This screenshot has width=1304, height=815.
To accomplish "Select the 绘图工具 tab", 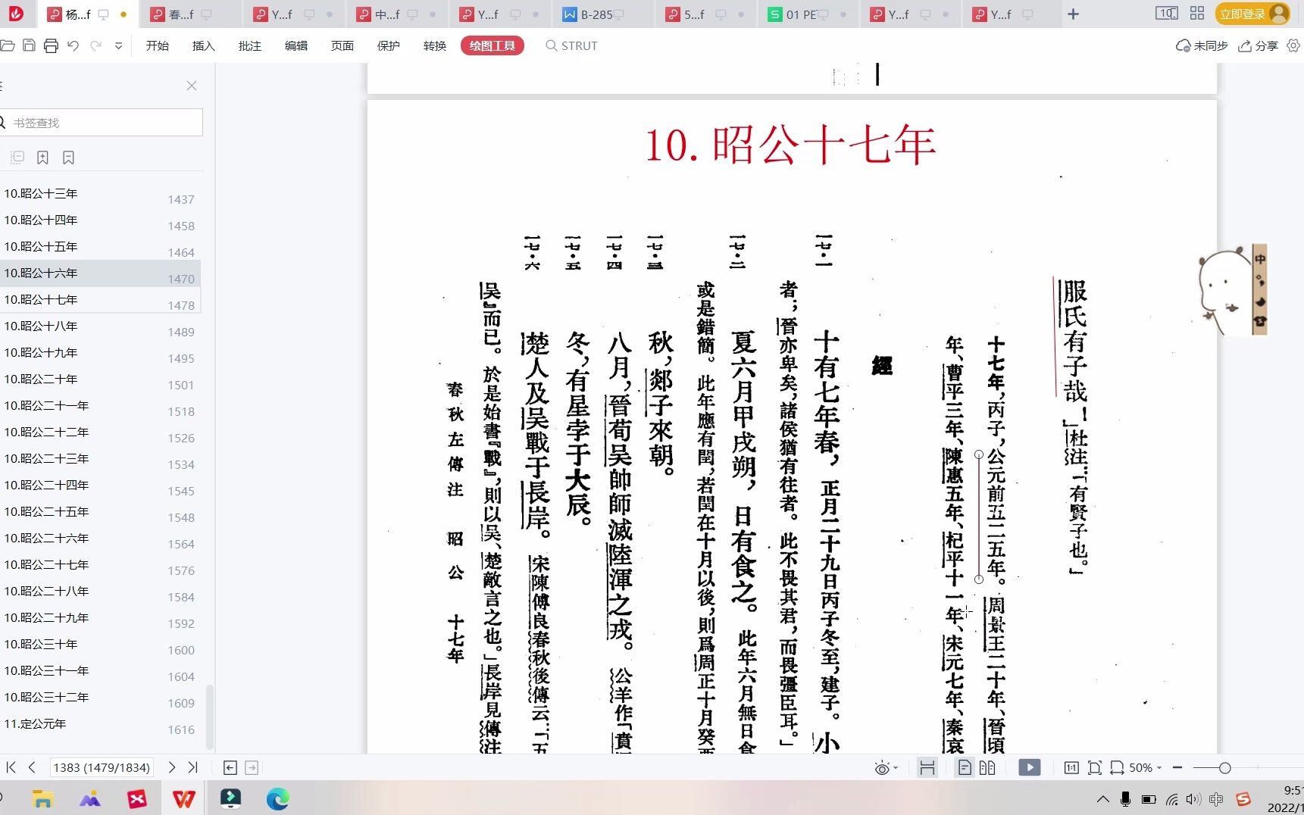I will coord(493,45).
